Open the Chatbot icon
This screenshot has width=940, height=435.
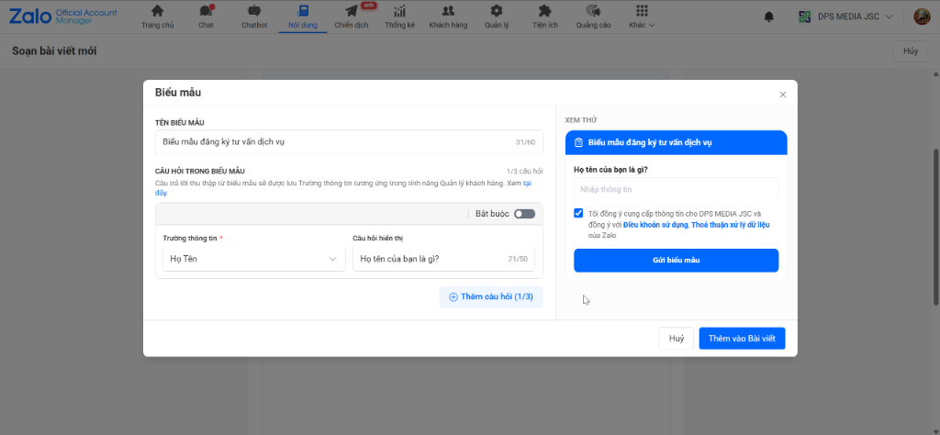coord(254,11)
